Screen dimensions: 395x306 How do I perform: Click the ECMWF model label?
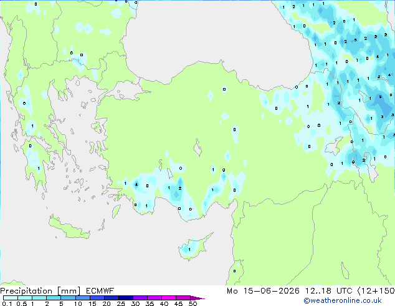click(x=100, y=291)
